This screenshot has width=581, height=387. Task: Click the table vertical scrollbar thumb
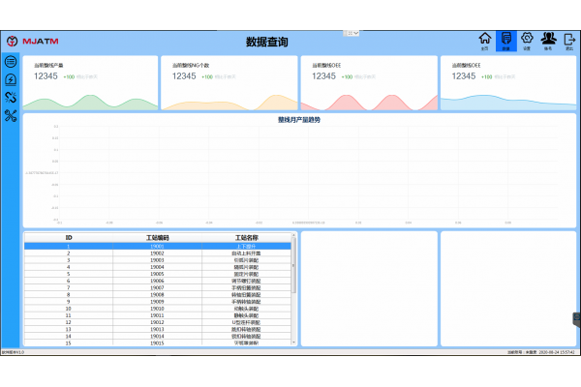coord(293,265)
